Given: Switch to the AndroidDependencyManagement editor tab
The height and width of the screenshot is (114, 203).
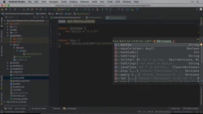Looking at the screenshot, I should coord(67,17).
